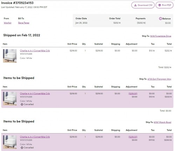
Task: Click the printer icon in Print PDF
Action: pyautogui.click(x=160, y=5)
